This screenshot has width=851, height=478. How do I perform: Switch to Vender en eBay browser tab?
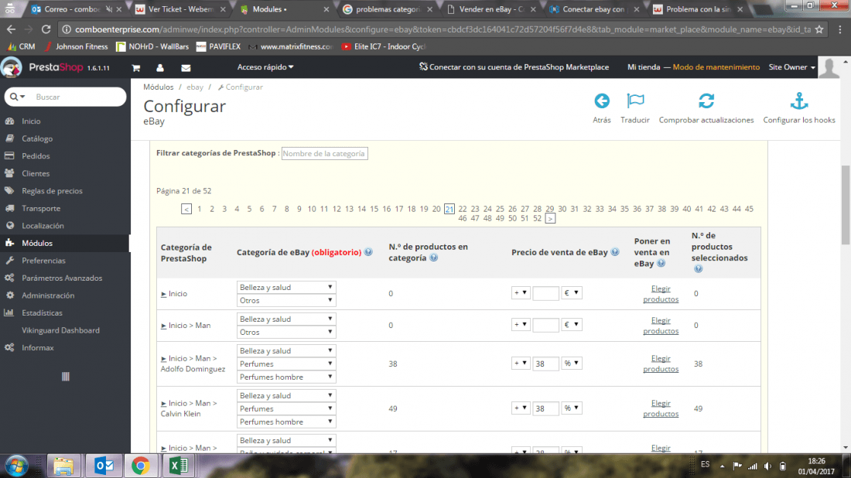pos(491,9)
